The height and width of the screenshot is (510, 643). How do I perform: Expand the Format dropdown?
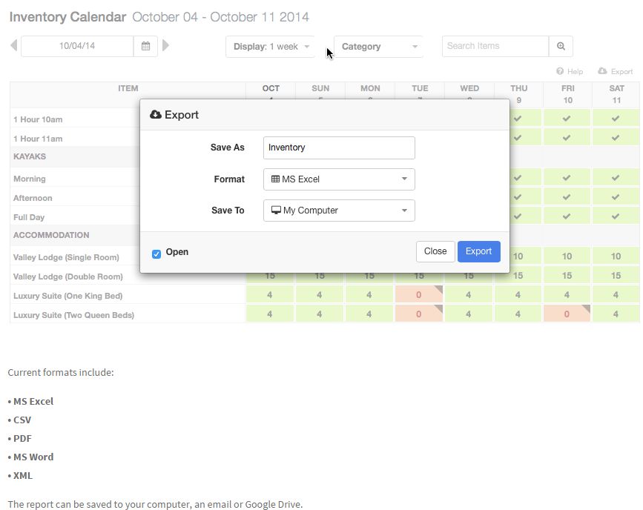339,179
